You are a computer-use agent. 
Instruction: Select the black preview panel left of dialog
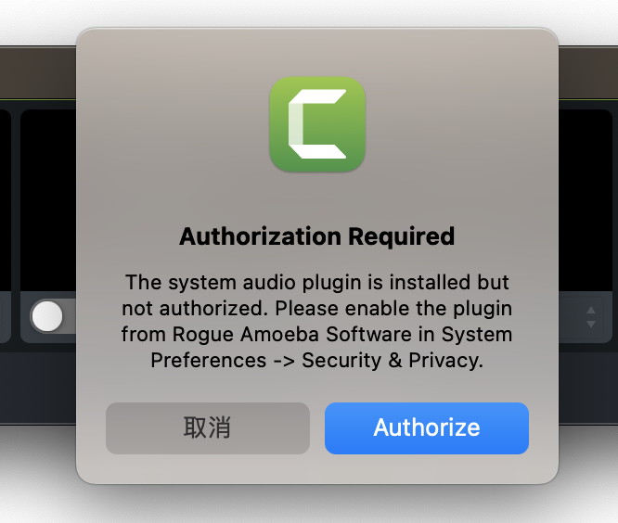pos(48,201)
